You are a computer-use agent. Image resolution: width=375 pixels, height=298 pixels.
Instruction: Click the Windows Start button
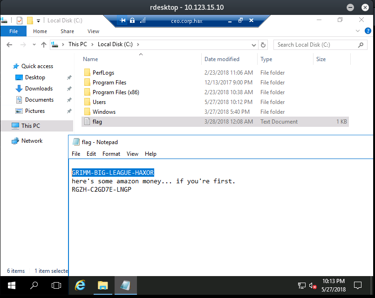11,285
